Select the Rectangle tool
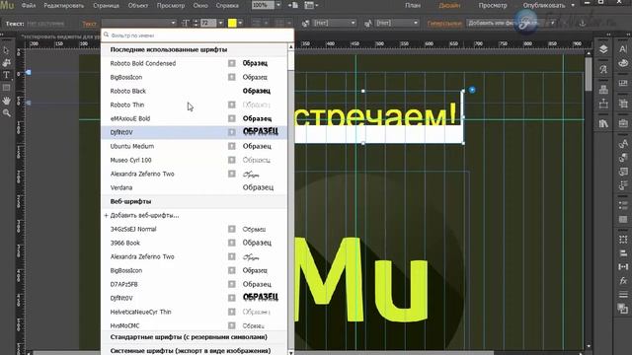Image resolution: width=632 pixels, height=355 pixels. click(7, 88)
